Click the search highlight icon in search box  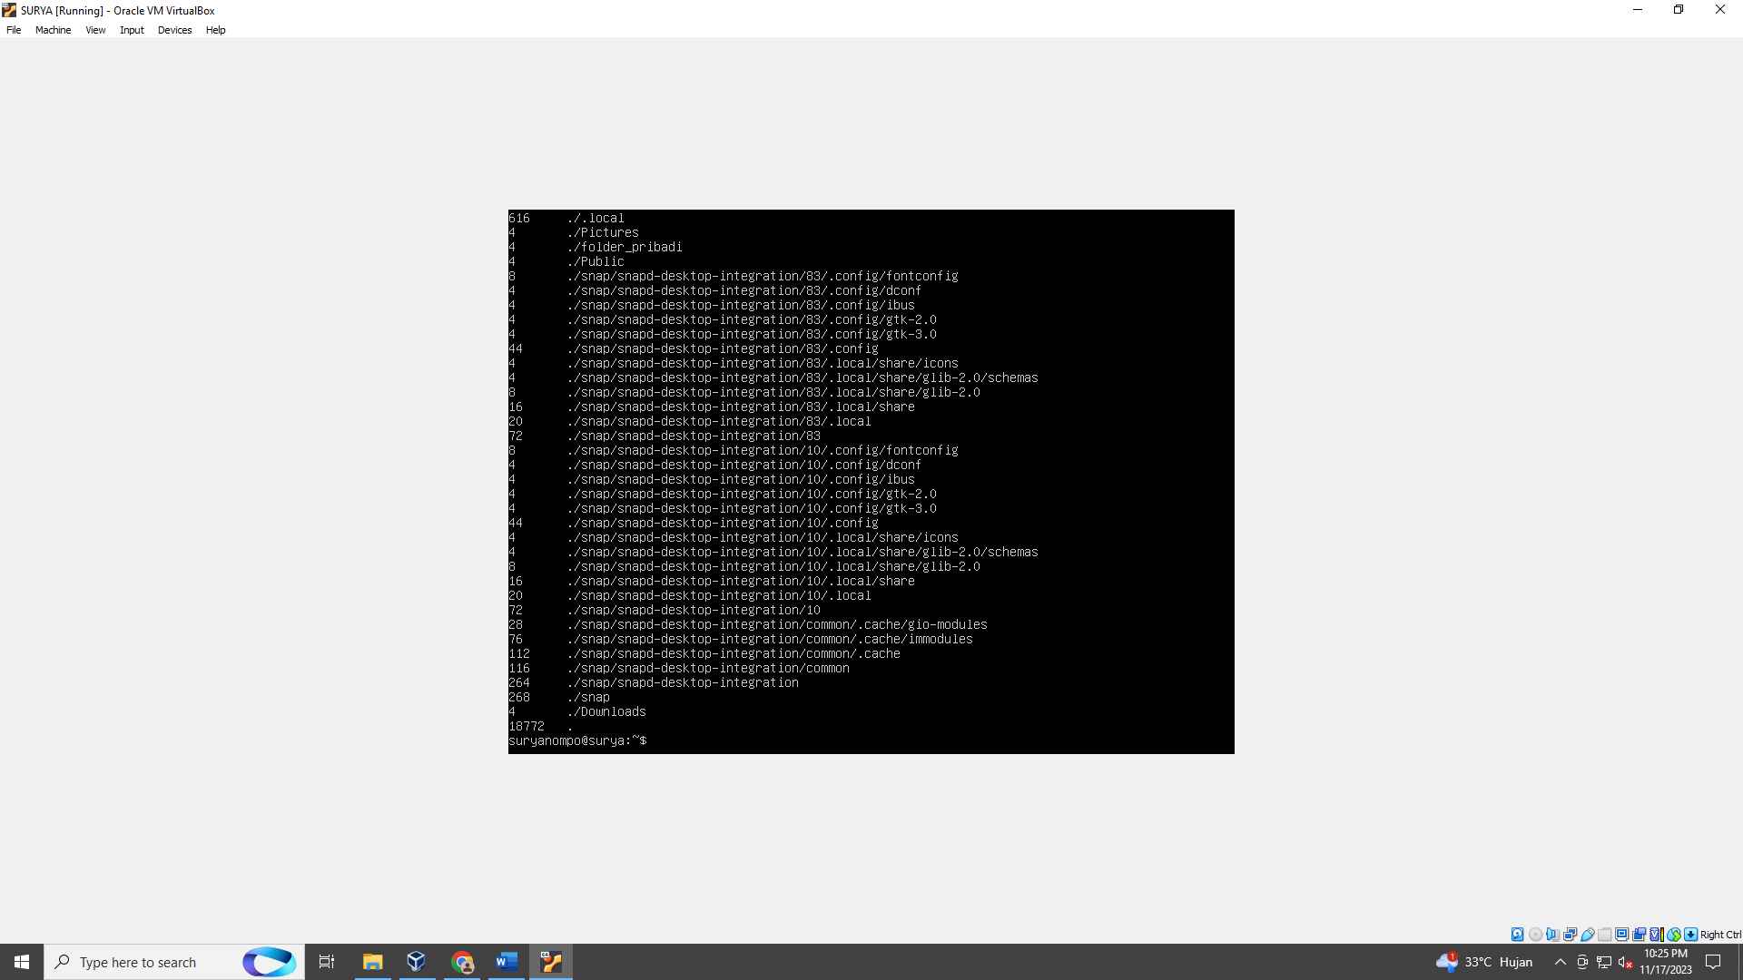click(x=269, y=962)
